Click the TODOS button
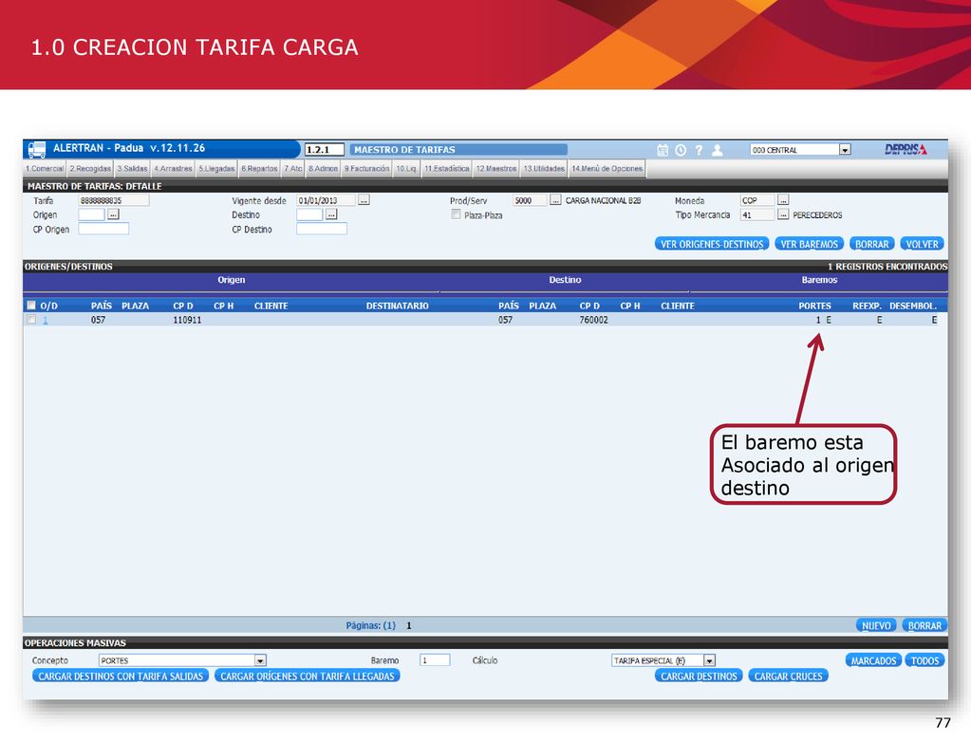Image resolution: width=971 pixels, height=743 pixels. click(925, 660)
